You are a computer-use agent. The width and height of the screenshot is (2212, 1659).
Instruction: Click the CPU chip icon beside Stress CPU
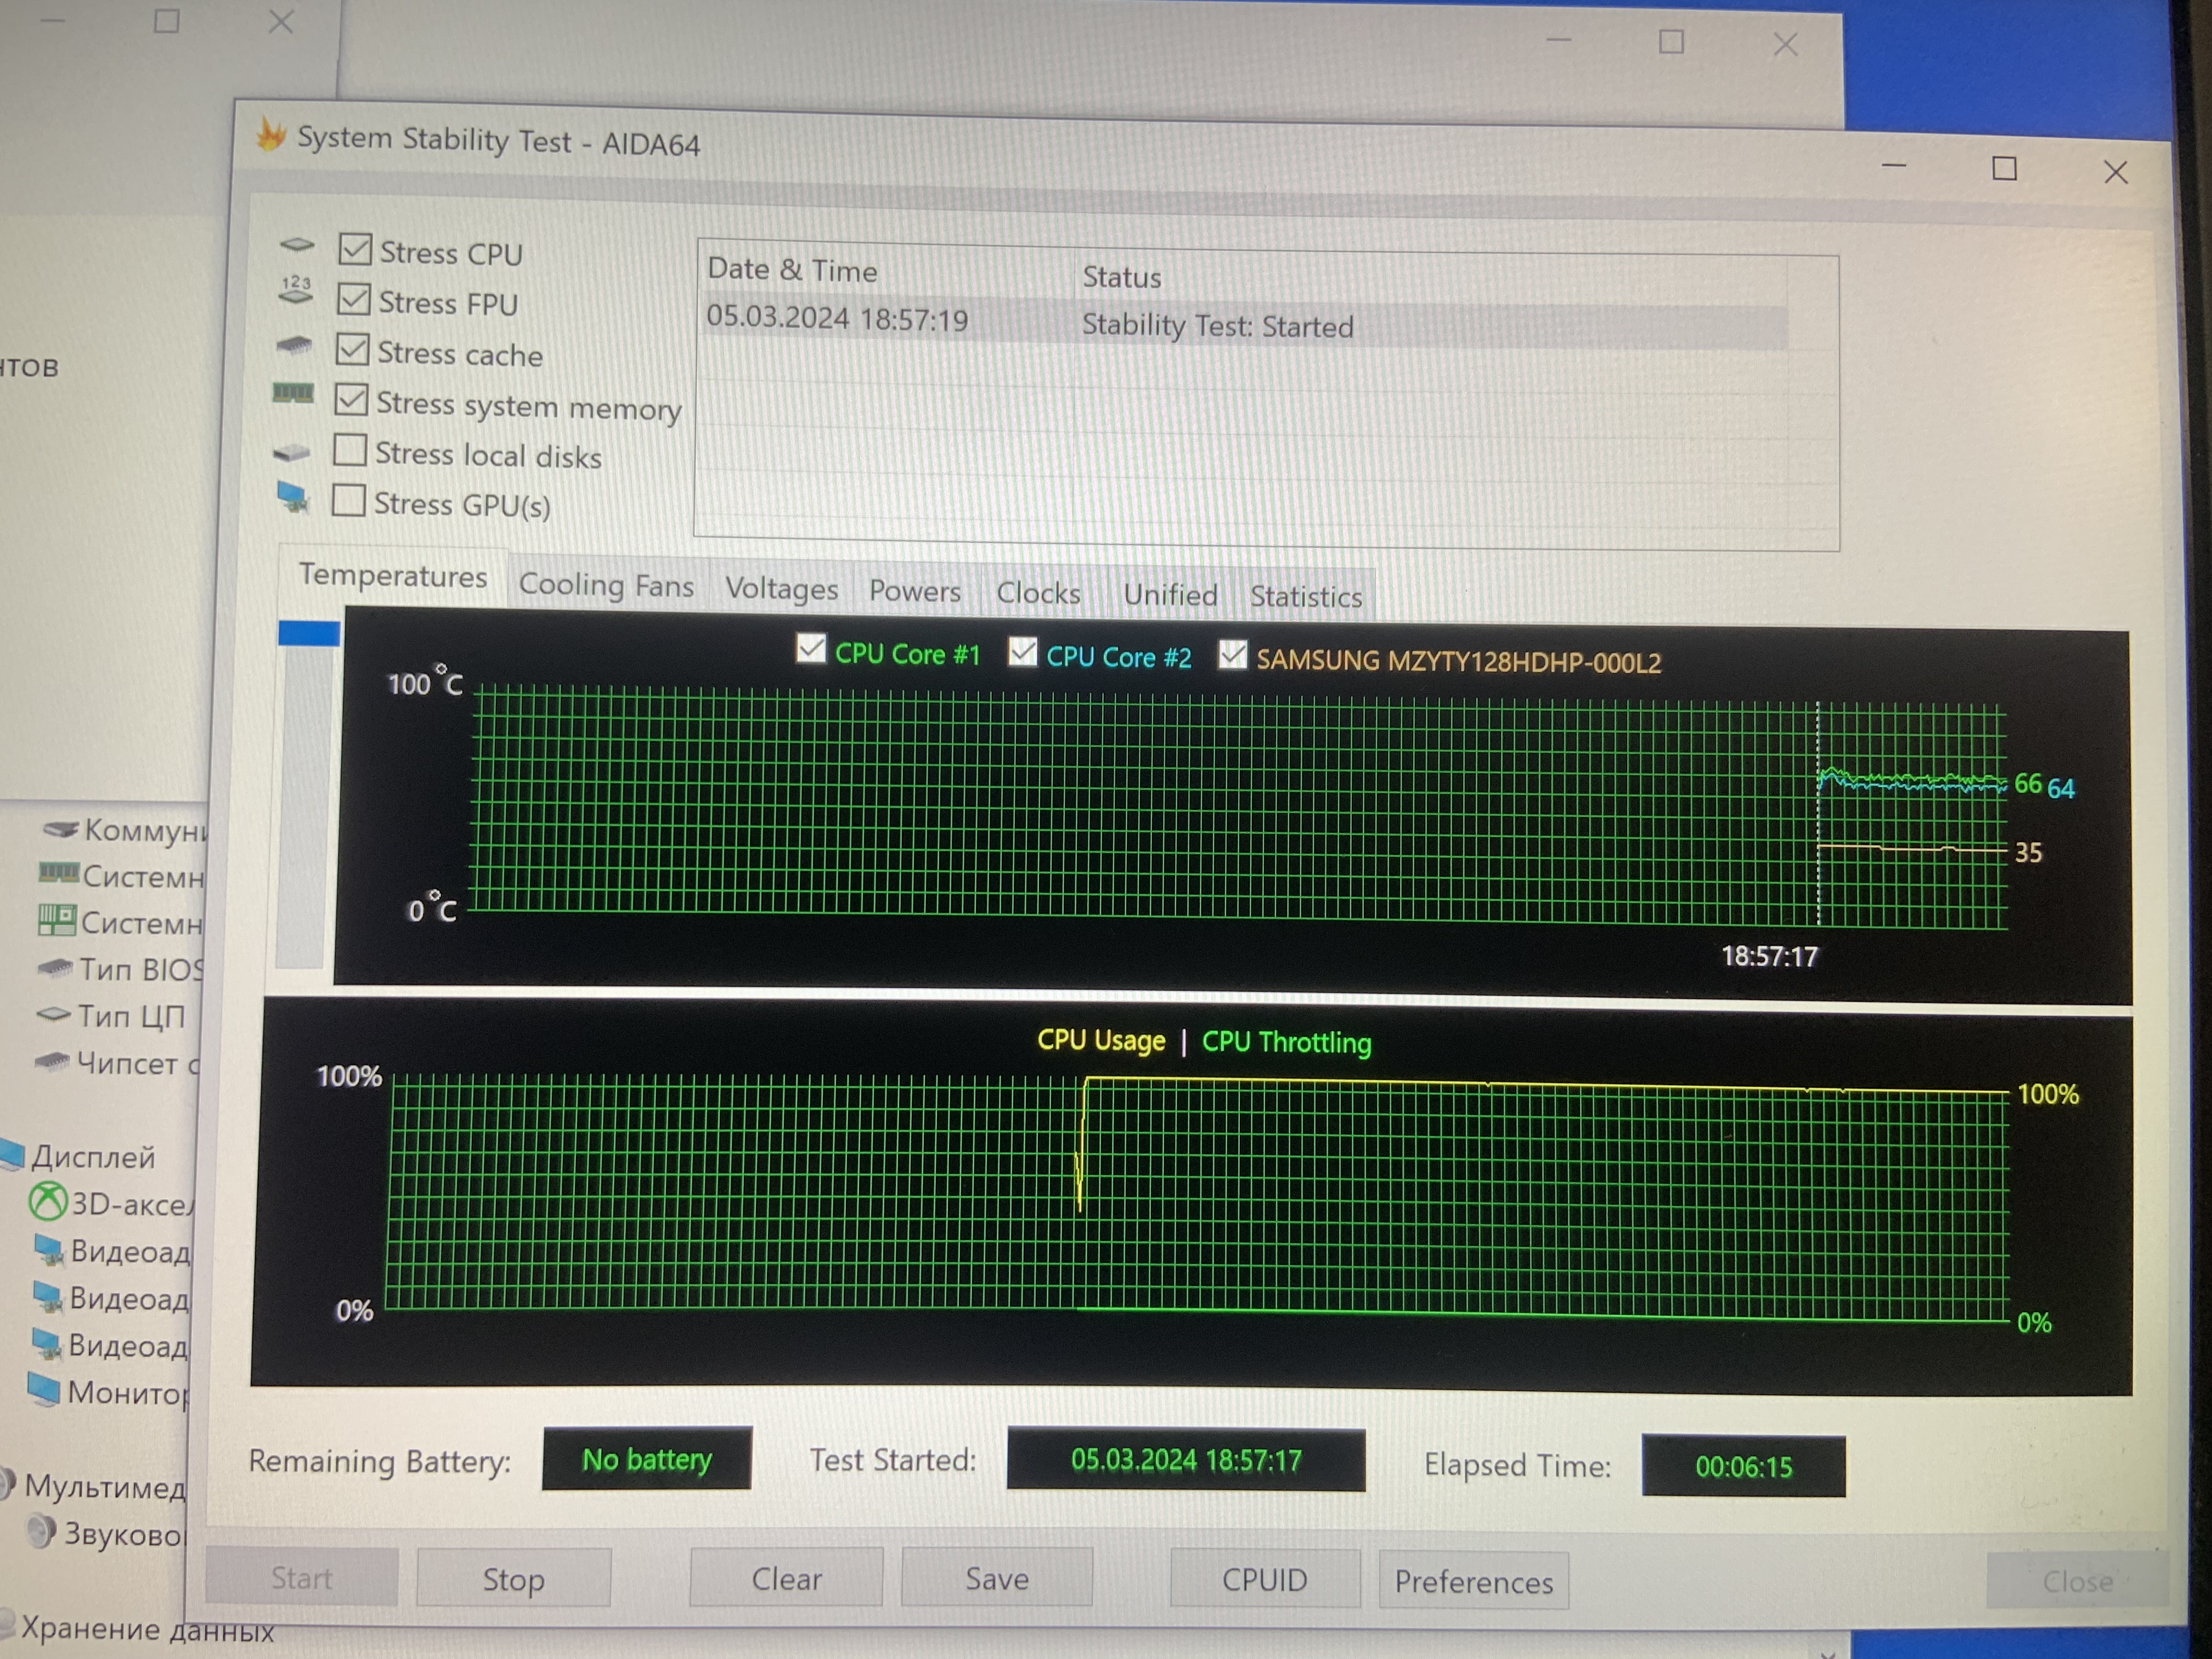click(x=296, y=245)
